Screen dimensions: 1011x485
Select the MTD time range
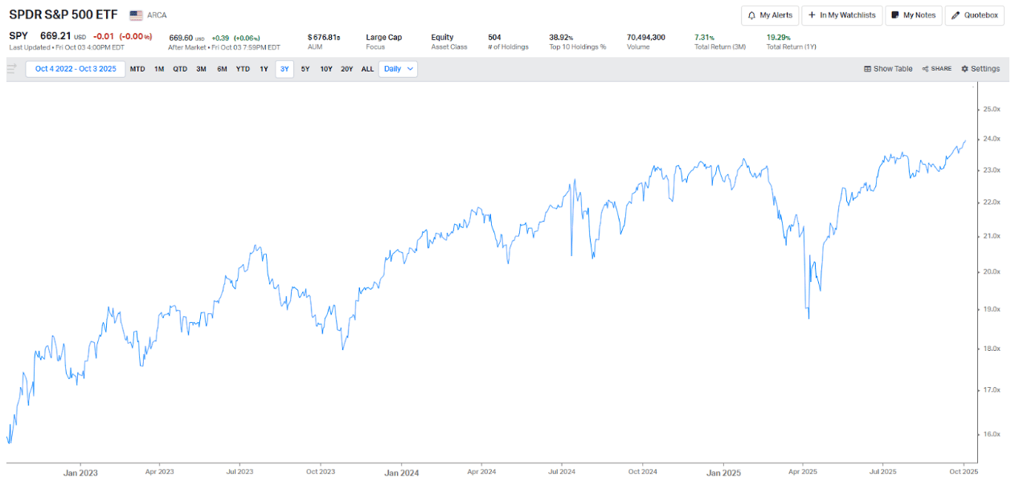pyautogui.click(x=138, y=69)
